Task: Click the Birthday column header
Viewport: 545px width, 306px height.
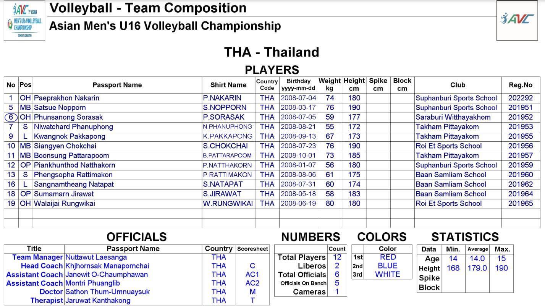Action: 298,85
